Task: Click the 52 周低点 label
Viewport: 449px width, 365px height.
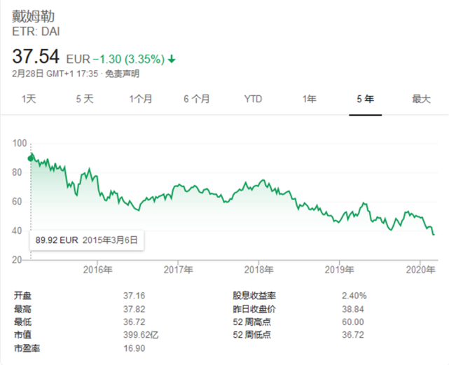Action: pyautogui.click(x=251, y=335)
